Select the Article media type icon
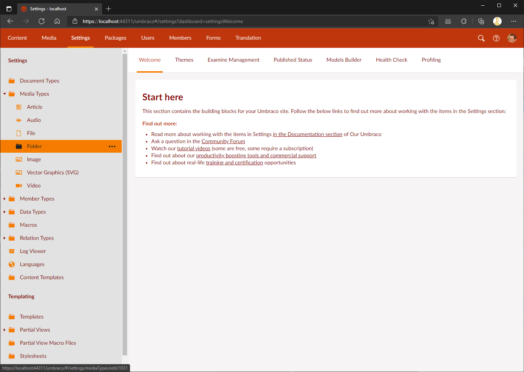 18,107
